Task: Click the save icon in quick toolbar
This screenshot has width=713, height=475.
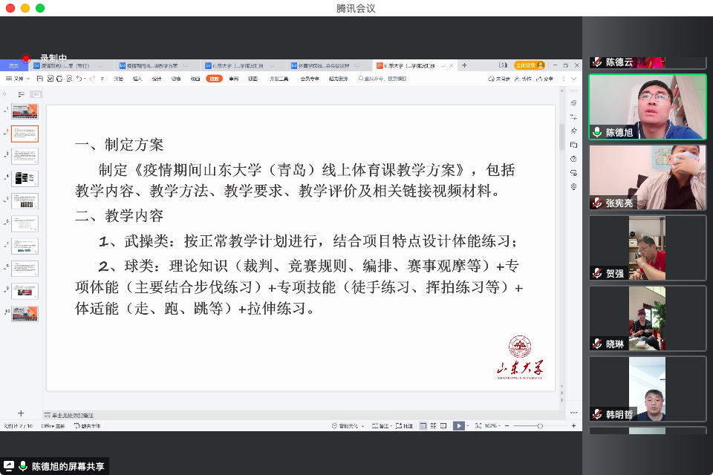Action: tap(38, 78)
